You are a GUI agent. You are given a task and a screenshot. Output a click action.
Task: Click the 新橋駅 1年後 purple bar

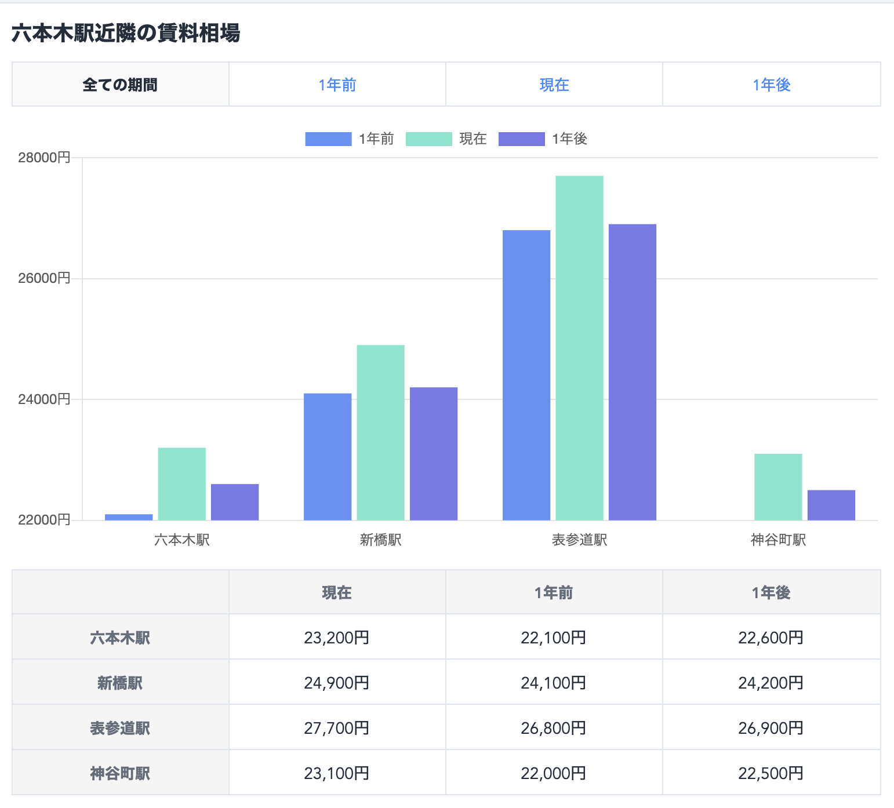tap(434, 454)
